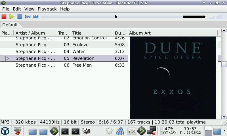The height and width of the screenshot is (136, 227).
Task: Click the panda icon in the taskbar
Action: point(86,131)
